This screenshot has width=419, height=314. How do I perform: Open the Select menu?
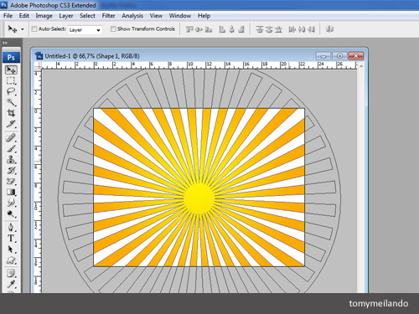[x=87, y=16]
